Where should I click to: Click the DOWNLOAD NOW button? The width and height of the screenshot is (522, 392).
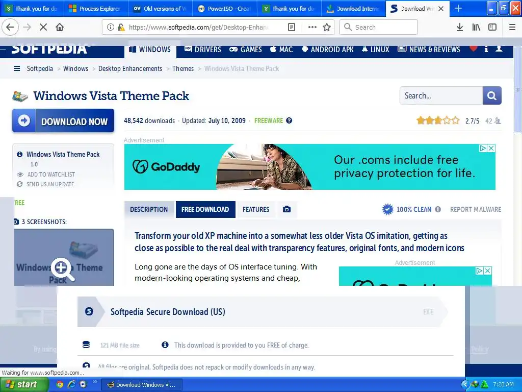63,120
